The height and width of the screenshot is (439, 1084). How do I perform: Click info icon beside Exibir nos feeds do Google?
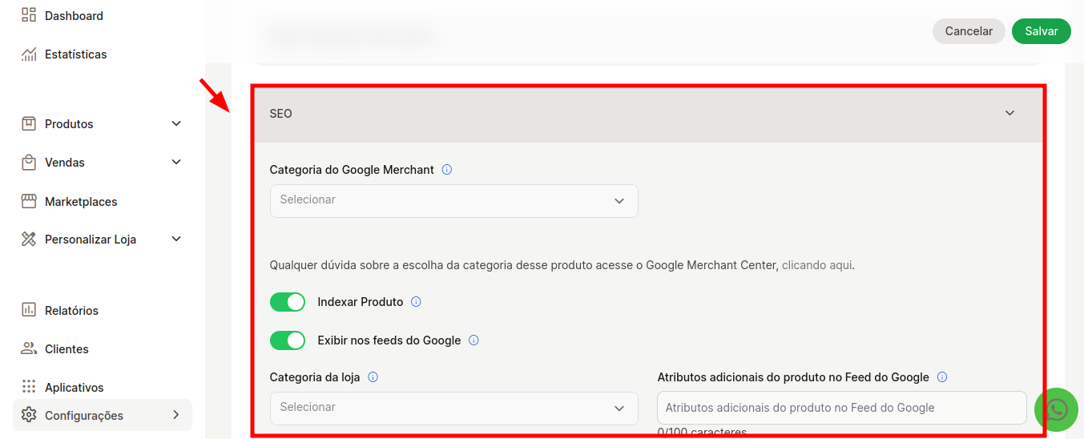pos(473,340)
